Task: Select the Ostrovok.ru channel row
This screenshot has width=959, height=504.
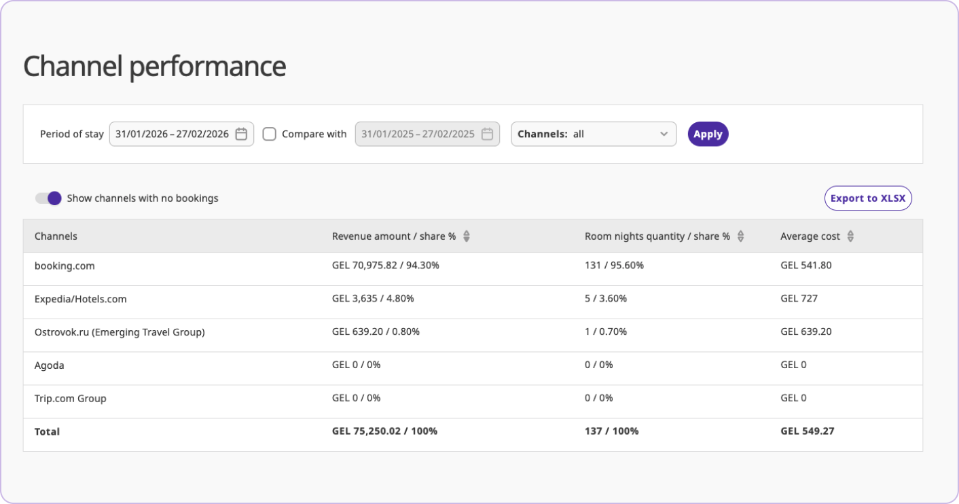Action: click(x=120, y=332)
